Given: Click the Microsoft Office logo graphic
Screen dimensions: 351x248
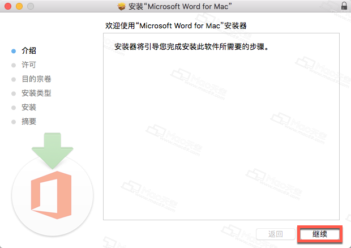Looking at the screenshot, I should pos(52,195).
